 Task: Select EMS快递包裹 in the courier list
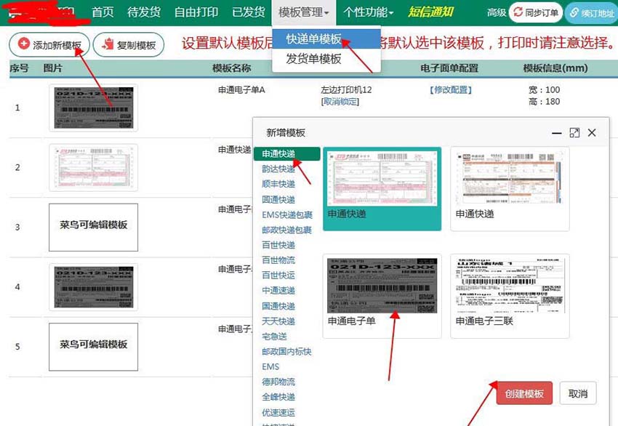pos(287,214)
